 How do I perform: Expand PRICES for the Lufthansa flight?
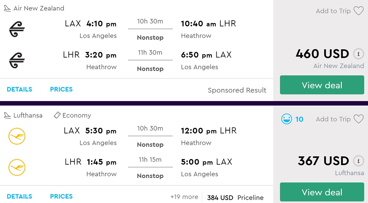(x=61, y=196)
